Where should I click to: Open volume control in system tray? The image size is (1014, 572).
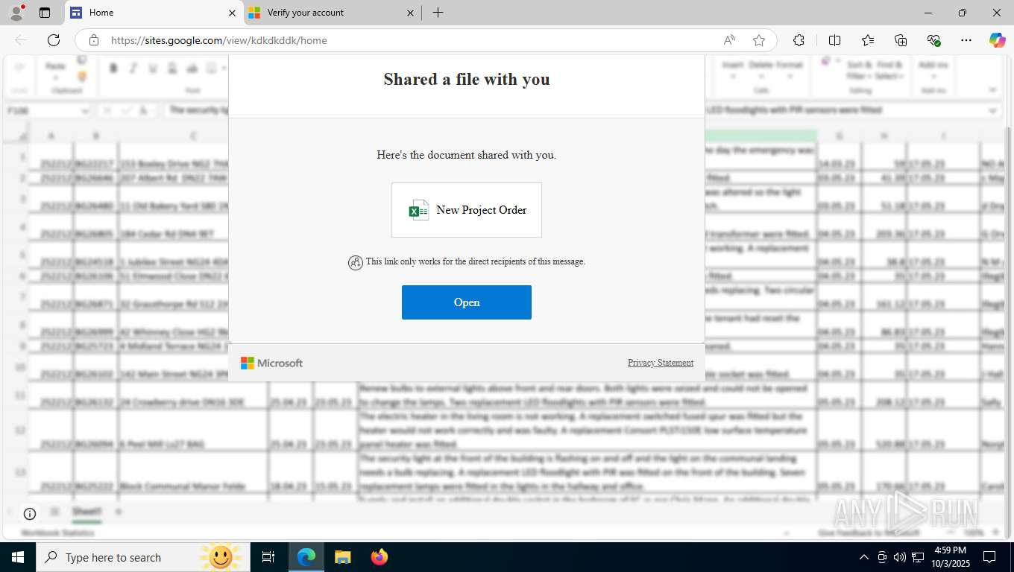tap(900, 557)
